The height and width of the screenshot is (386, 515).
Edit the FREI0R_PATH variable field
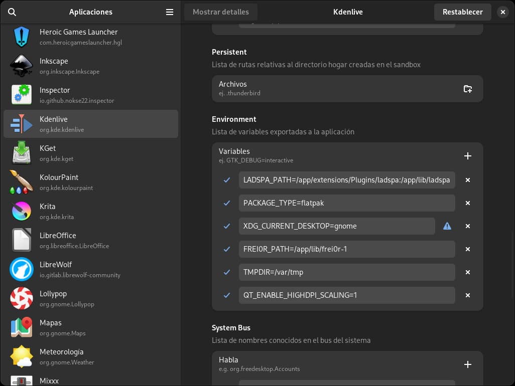347,249
